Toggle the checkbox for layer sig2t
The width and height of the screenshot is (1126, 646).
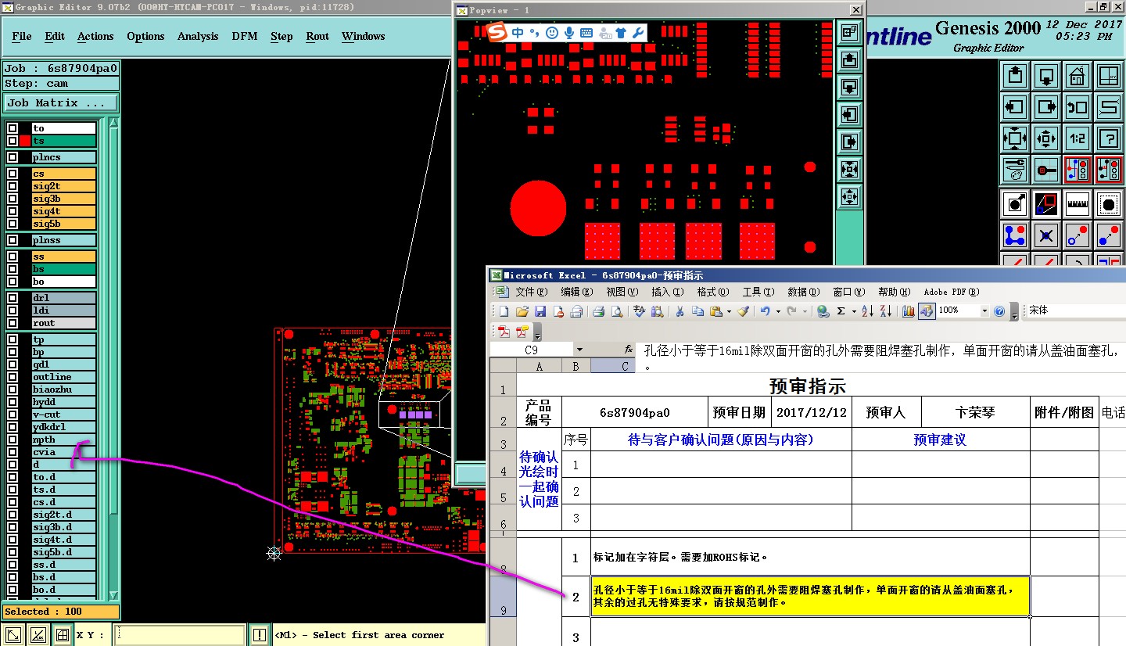pos(13,186)
